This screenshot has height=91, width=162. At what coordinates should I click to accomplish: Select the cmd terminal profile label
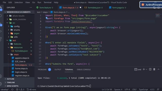tap(138, 70)
